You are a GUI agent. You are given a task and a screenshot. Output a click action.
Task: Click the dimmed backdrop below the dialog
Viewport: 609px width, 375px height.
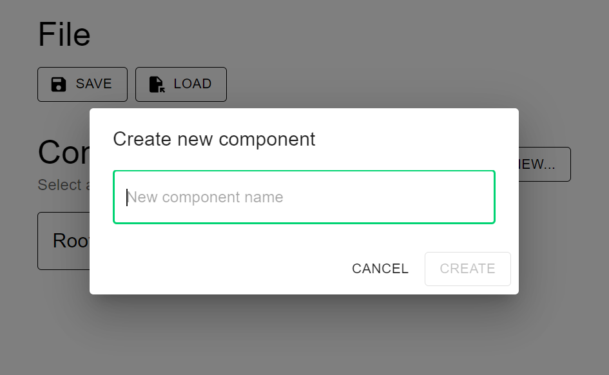tap(303, 335)
